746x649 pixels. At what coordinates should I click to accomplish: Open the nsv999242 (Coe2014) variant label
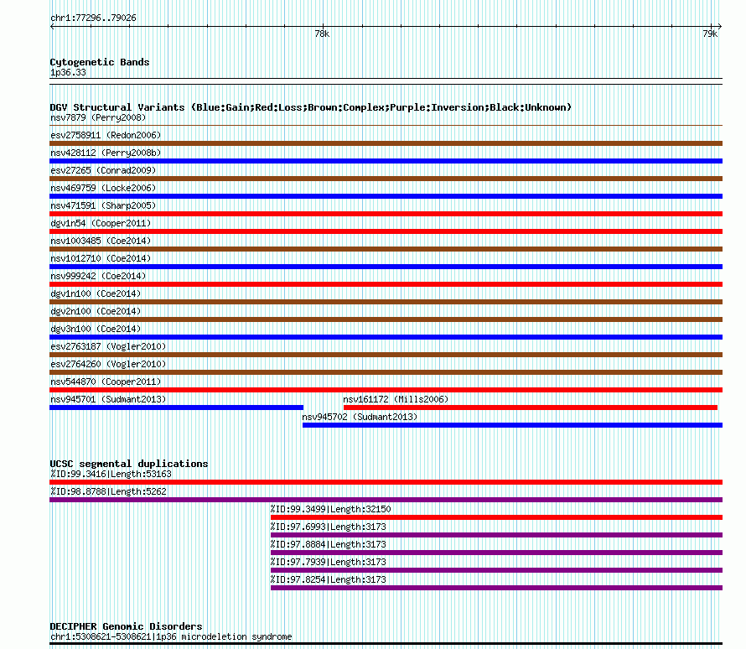pyautogui.click(x=98, y=276)
